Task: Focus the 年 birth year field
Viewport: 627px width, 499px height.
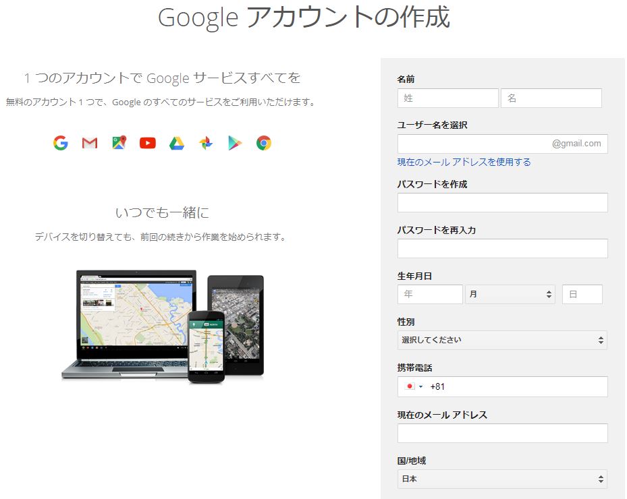Action: click(x=430, y=295)
